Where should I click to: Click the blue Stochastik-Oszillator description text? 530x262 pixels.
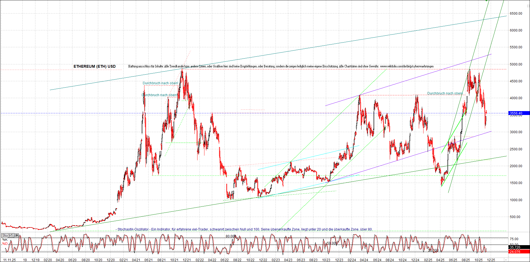[245, 229]
